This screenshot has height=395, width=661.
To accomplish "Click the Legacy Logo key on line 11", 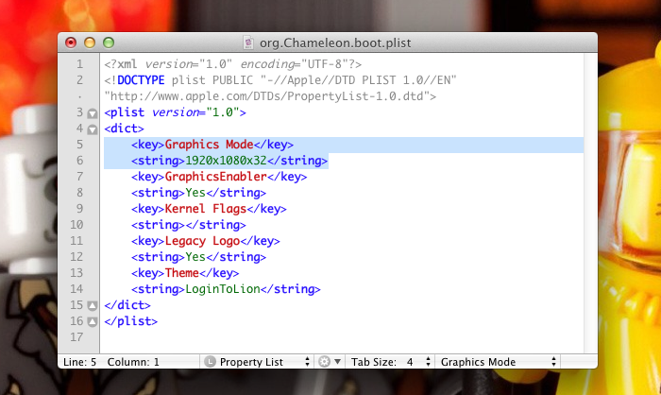I will (202, 241).
